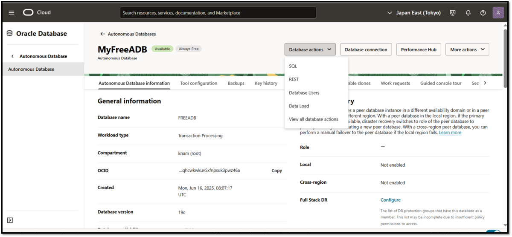Open the Work requests tab
Screen dimensions: 512x237
395,83
